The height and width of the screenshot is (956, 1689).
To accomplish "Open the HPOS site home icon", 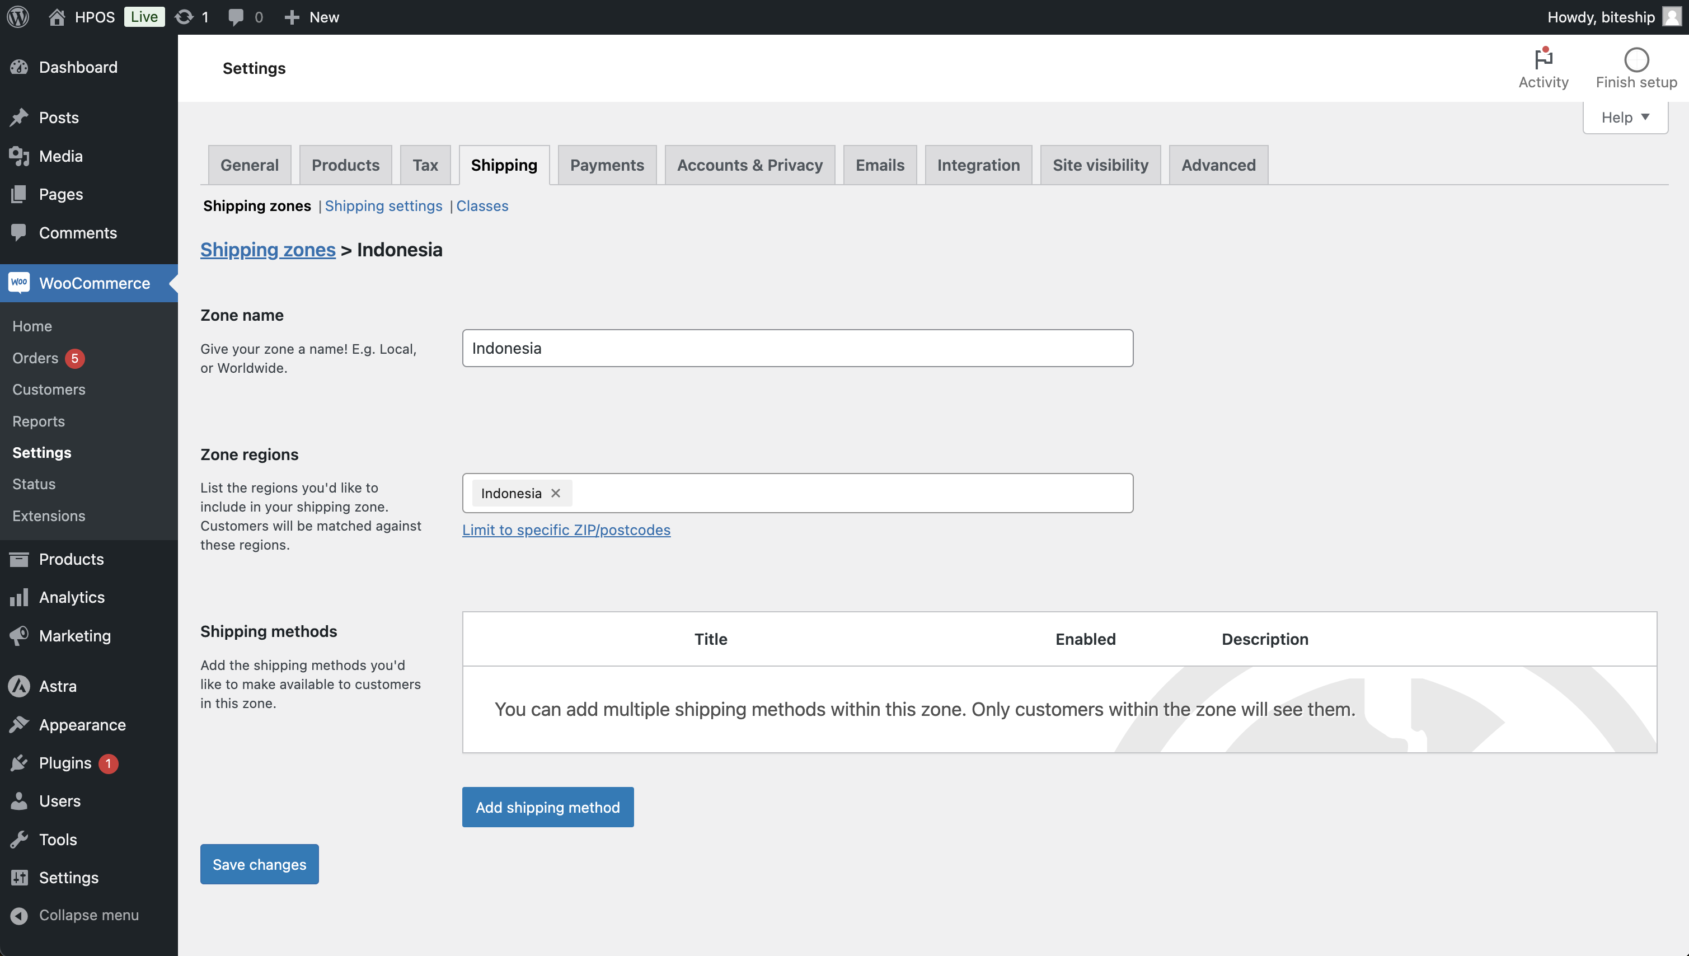I will [57, 17].
